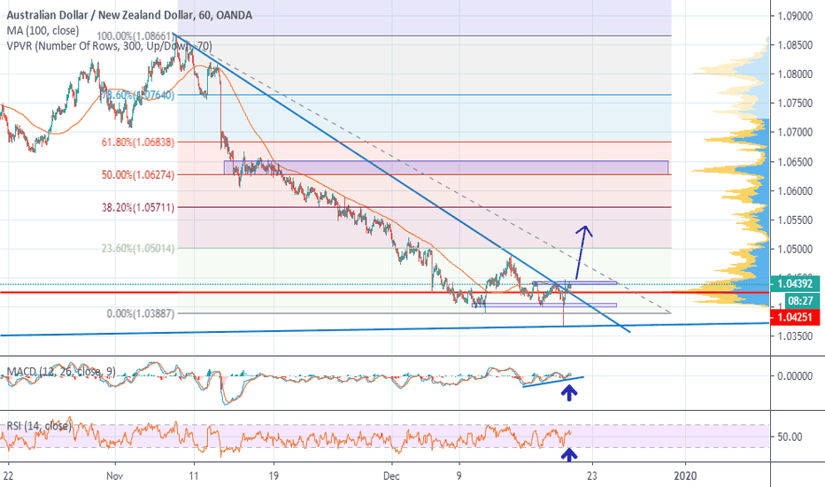Viewport: 825px width, 487px height.
Task: Click the blue up arrow in RSI pane
Action: coord(571,454)
